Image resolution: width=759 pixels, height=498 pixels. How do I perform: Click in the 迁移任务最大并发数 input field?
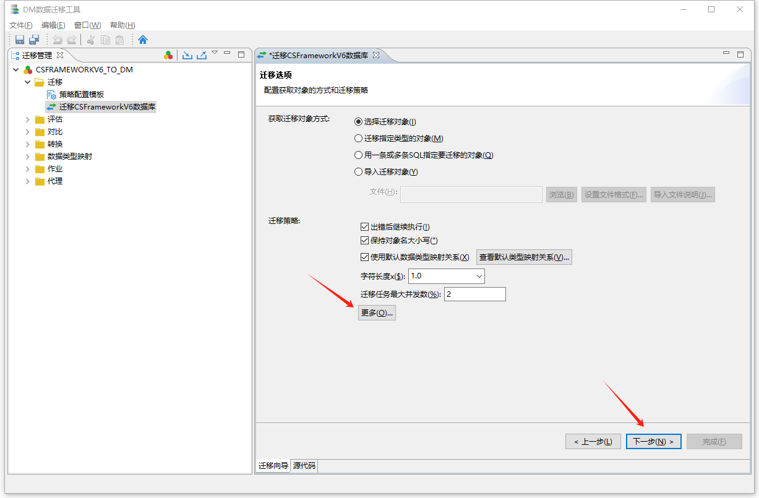coord(475,294)
